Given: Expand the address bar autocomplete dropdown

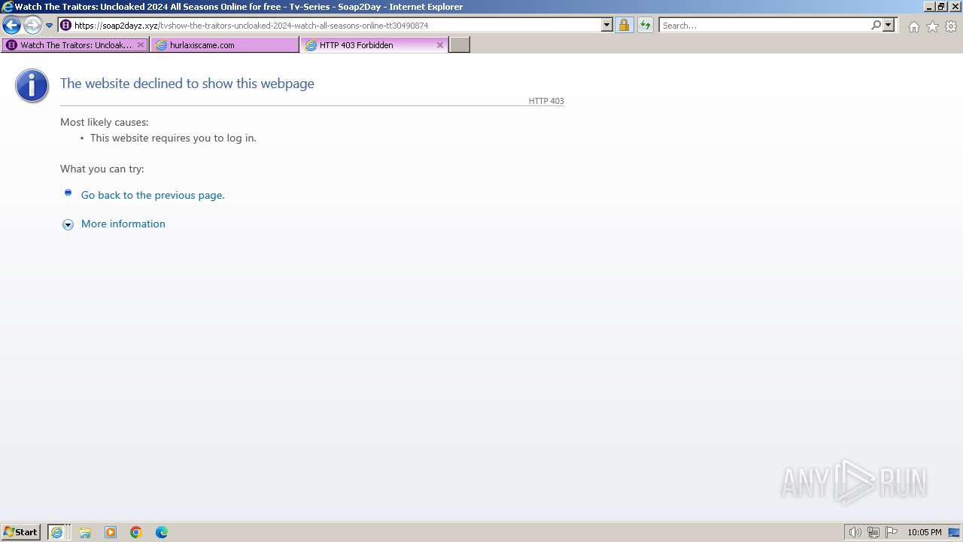Looking at the screenshot, I should 607,26.
